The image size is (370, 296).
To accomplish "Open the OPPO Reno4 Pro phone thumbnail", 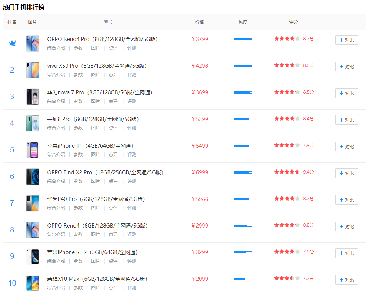I will click(x=33, y=43).
